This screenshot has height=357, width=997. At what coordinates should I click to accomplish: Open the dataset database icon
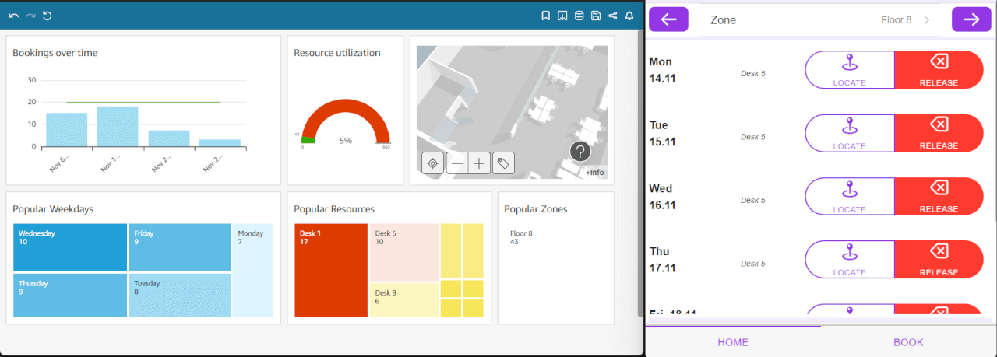pyautogui.click(x=579, y=16)
